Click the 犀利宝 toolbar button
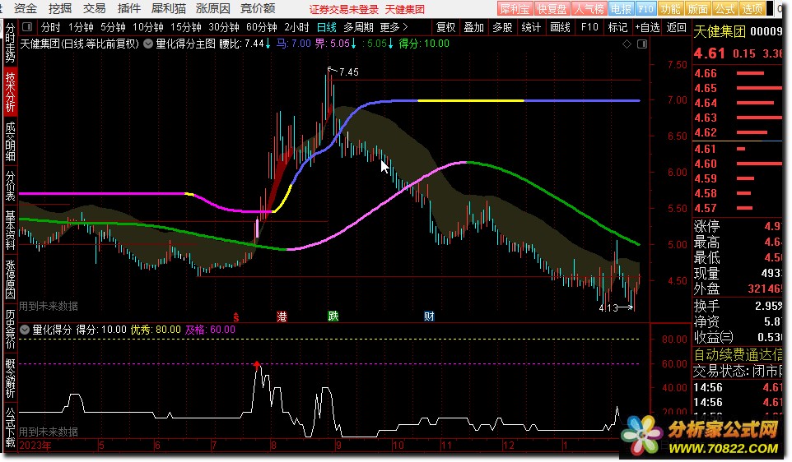This screenshot has height=462, width=792. tap(515, 9)
